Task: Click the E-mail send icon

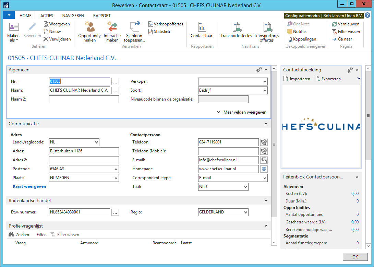Action: [x=264, y=160]
